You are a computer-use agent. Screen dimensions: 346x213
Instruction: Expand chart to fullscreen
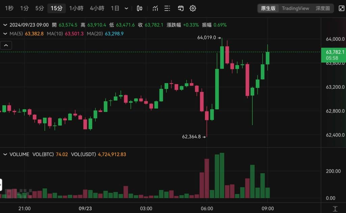[341, 8]
